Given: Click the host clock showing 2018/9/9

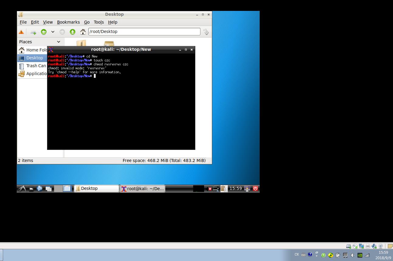Looking at the screenshot, I should 383,255.
